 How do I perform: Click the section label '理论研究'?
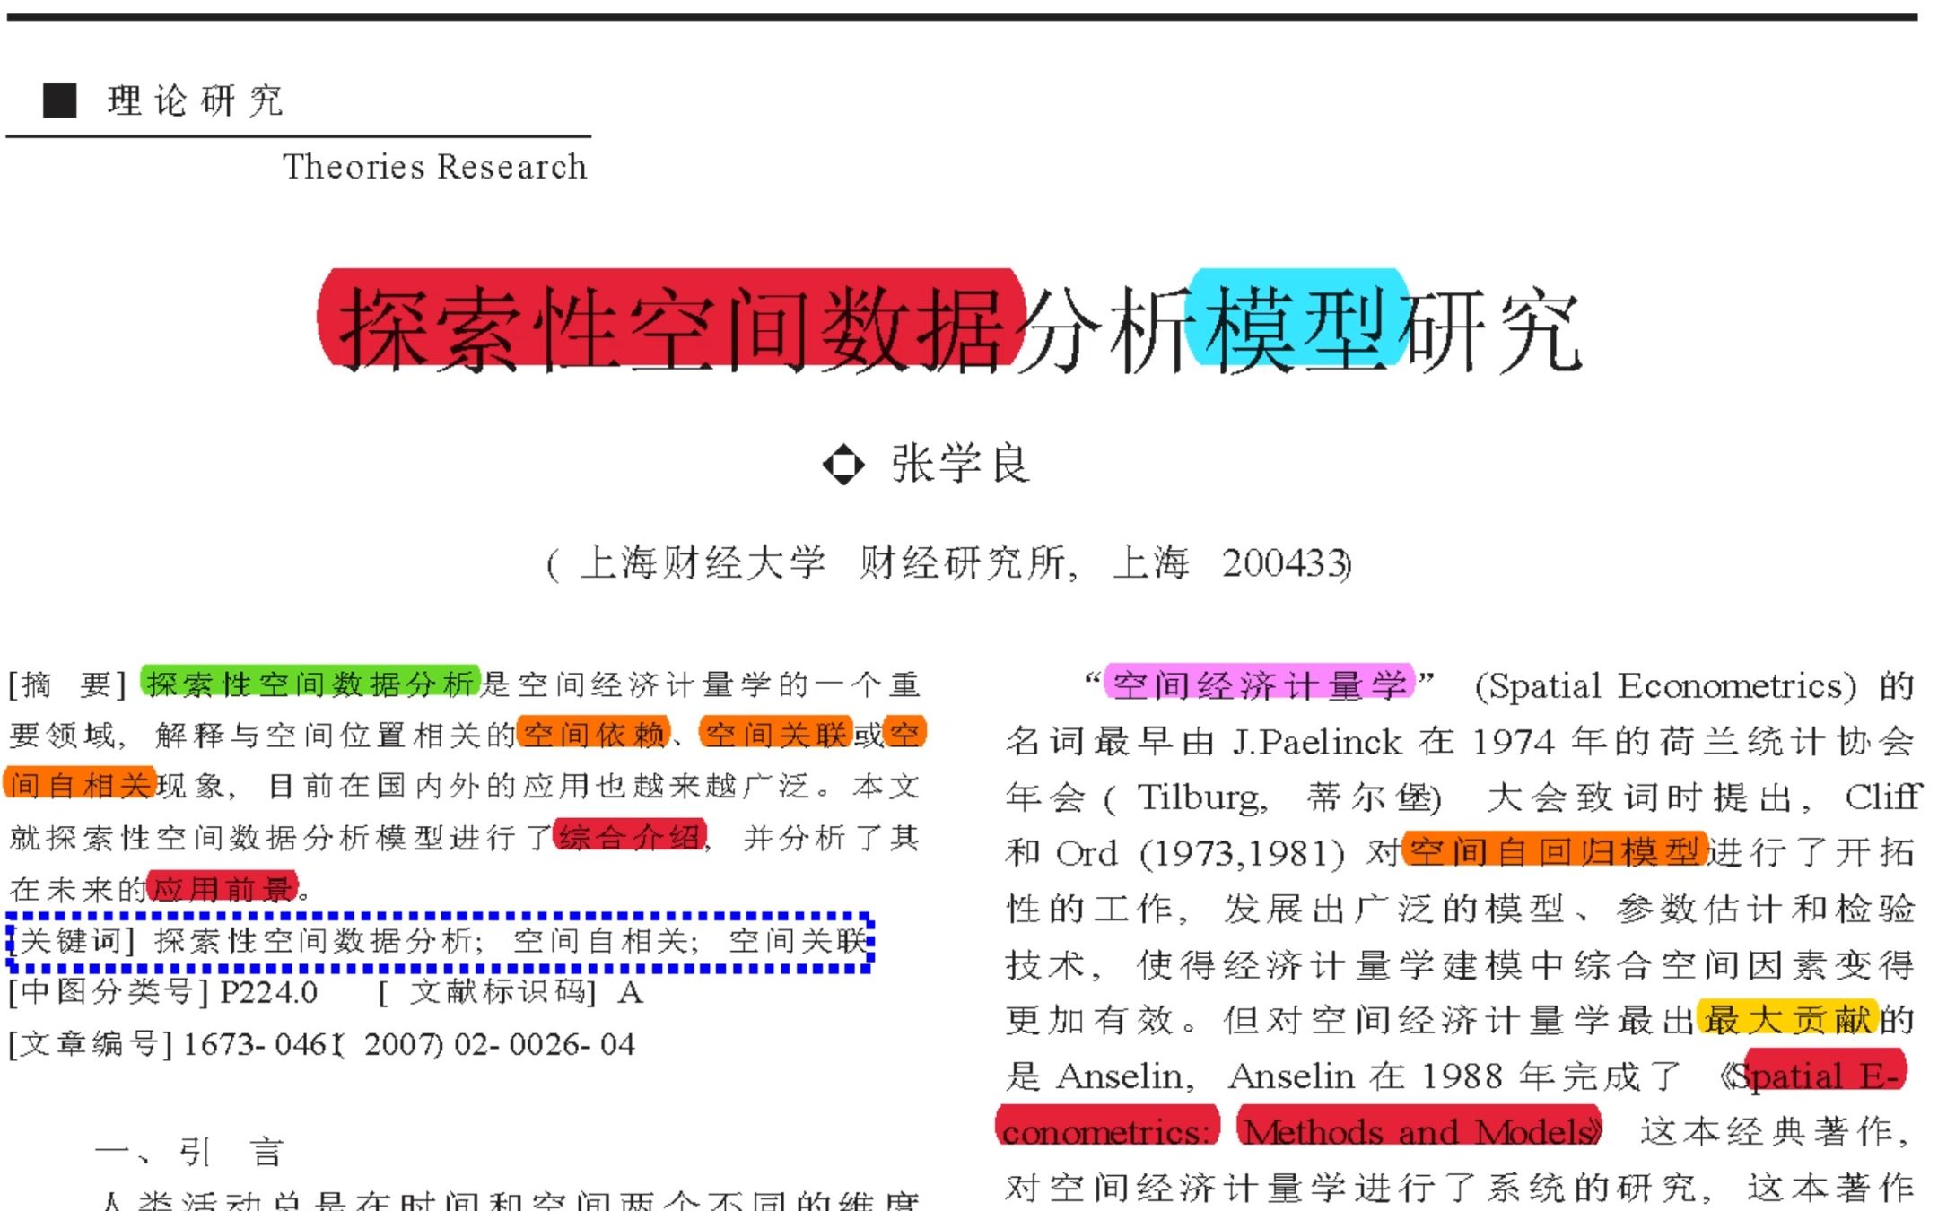(x=196, y=100)
